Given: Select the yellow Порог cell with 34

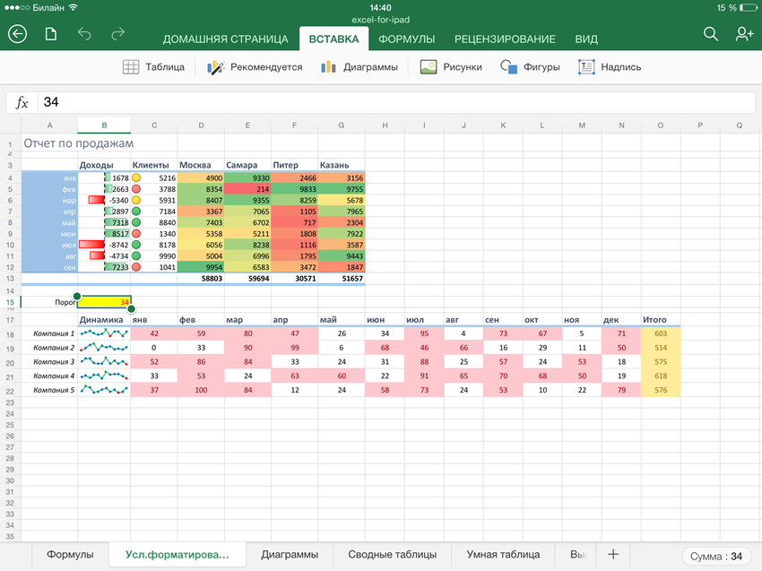Looking at the screenshot, I should [x=104, y=302].
